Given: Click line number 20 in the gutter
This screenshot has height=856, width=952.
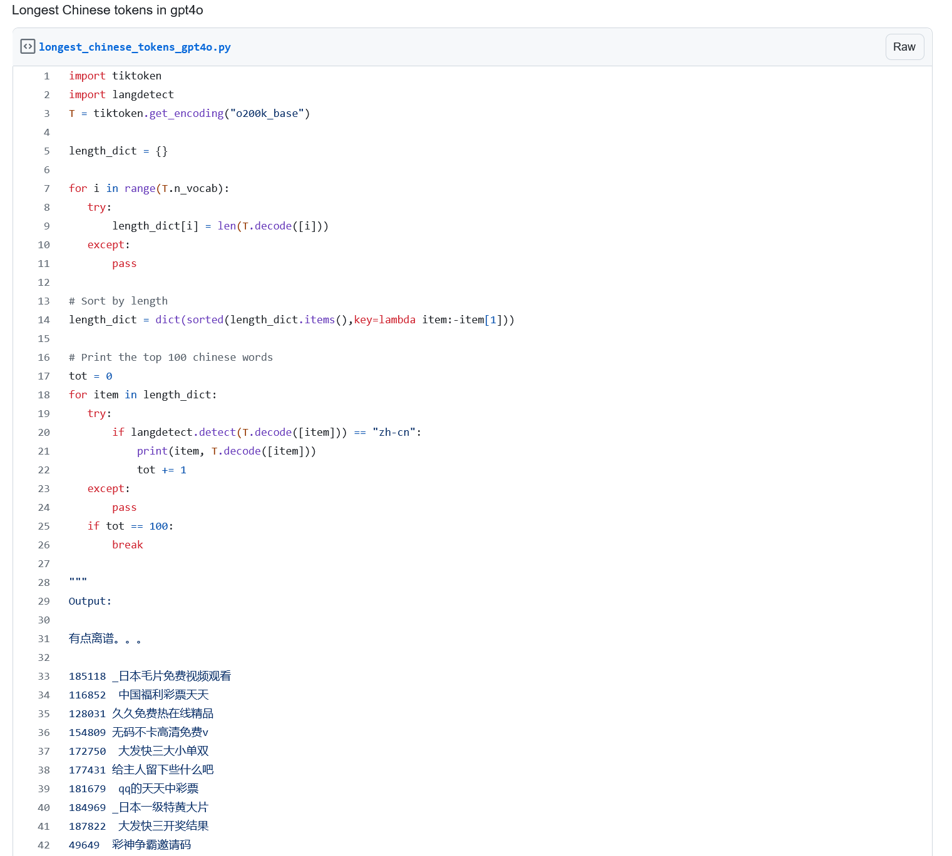Looking at the screenshot, I should point(44,432).
